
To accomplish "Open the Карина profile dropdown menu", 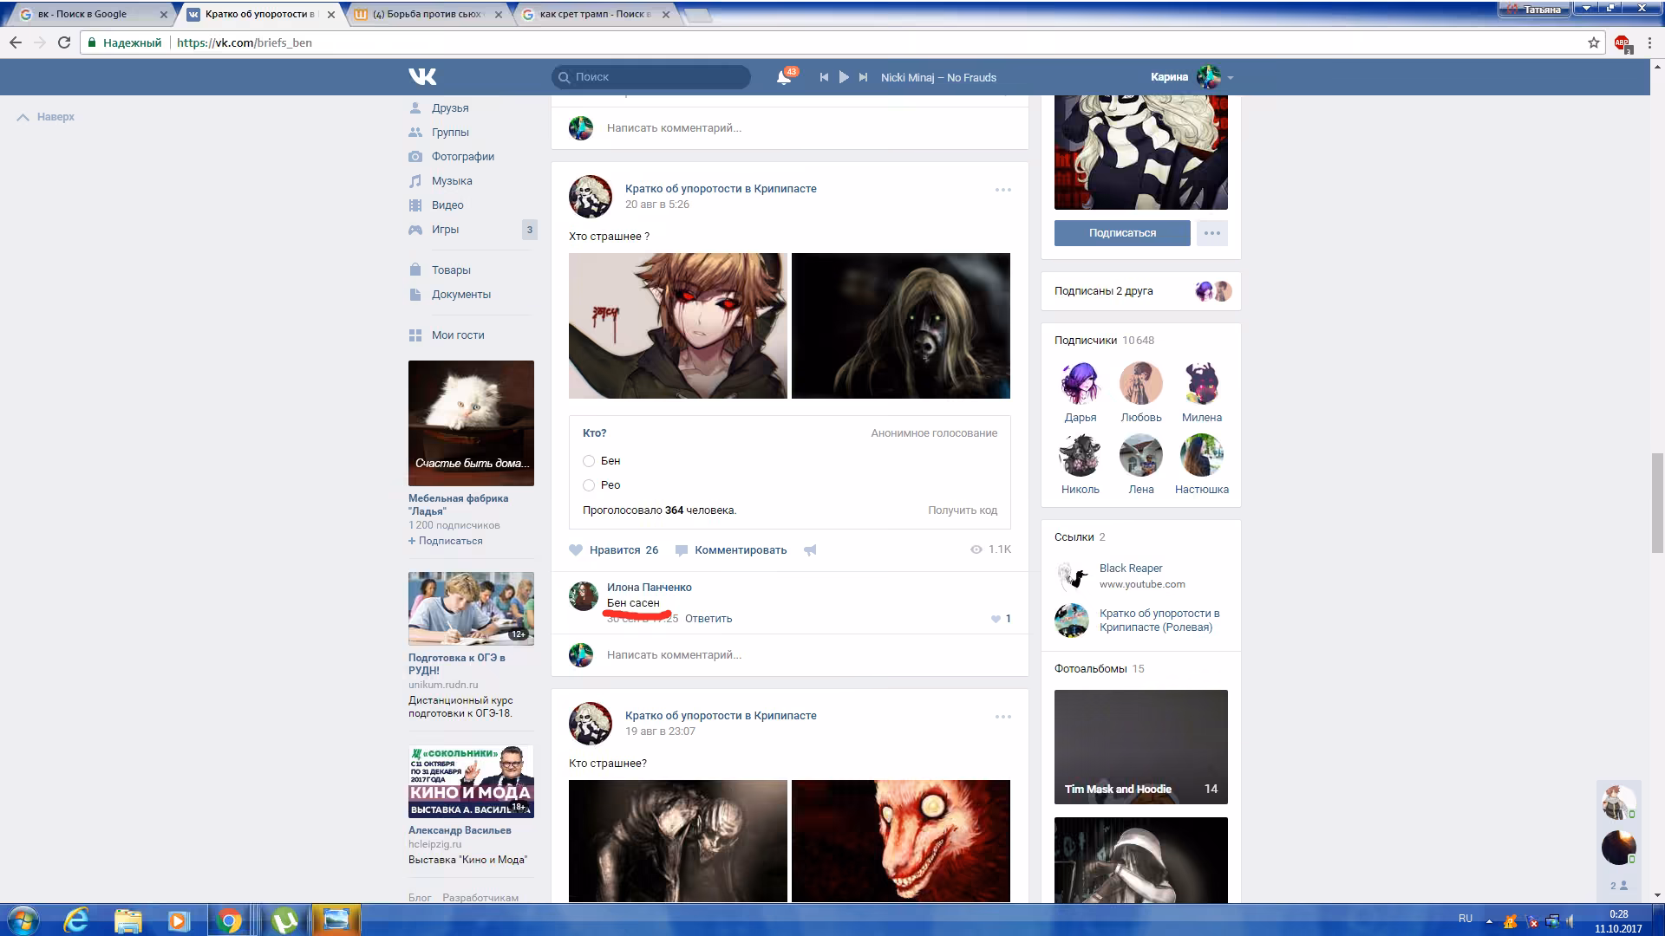I will pyautogui.click(x=1192, y=77).
